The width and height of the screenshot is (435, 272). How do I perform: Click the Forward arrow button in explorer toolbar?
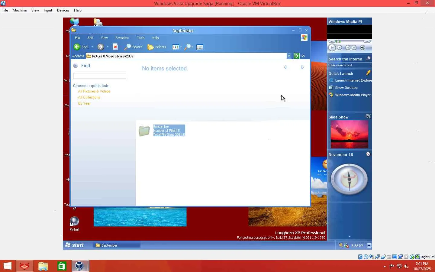point(101,47)
